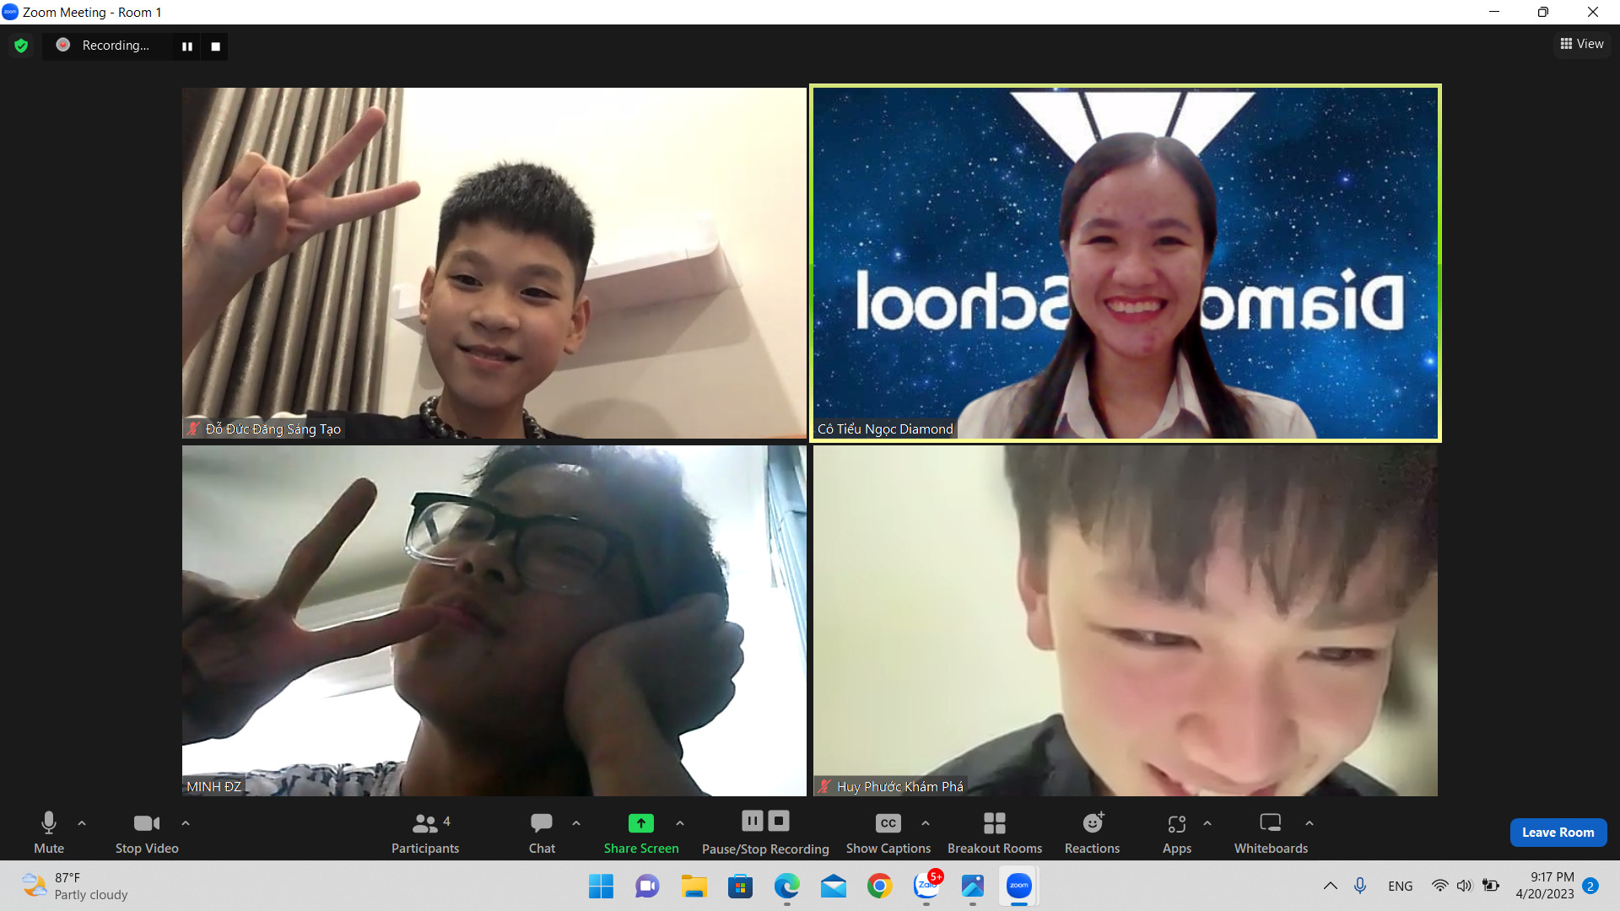Stop Video camera toggle

click(x=147, y=832)
